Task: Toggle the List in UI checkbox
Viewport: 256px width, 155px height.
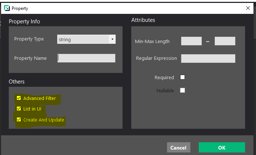Action: coord(19,109)
